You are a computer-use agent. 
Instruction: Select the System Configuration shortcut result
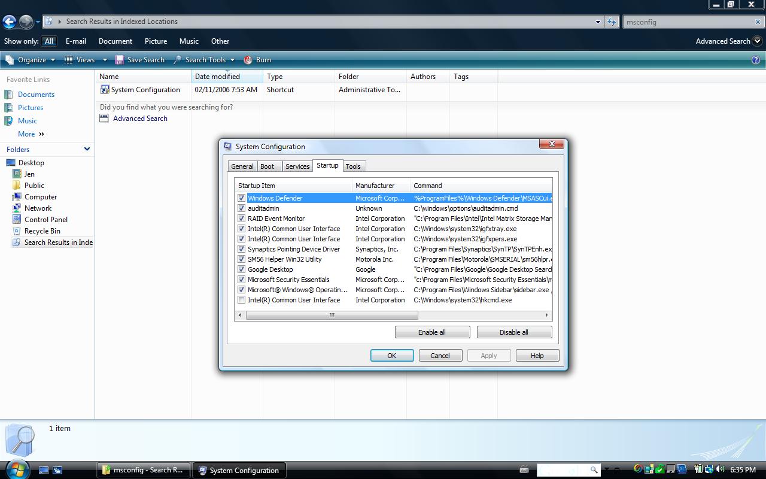click(140, 90)
